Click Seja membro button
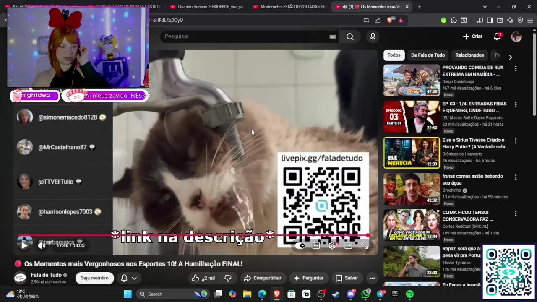The height and width of the screenshot is (302, 537). point(94,278)
